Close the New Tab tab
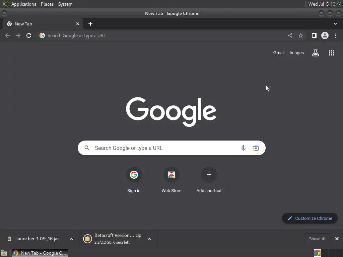Image resolution: width=343 pixels, height=257 pixels. click(78, 24)
